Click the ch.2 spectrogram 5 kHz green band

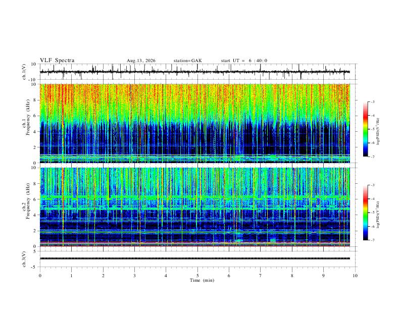[x=195, y=209]
